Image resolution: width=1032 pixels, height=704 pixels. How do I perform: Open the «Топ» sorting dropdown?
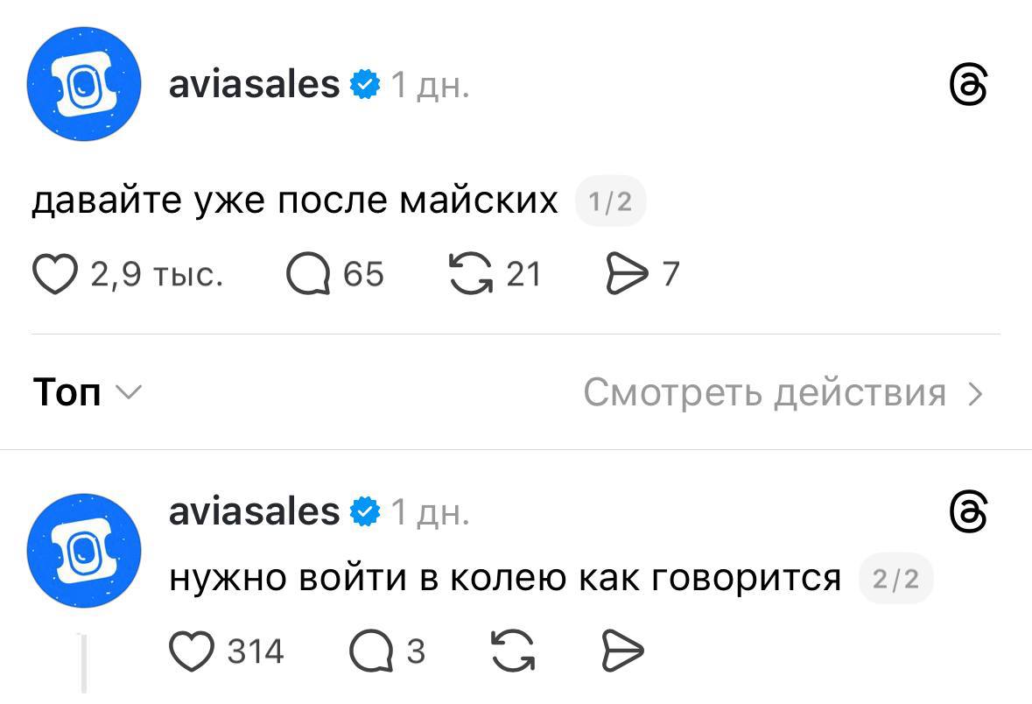point(86,393)
